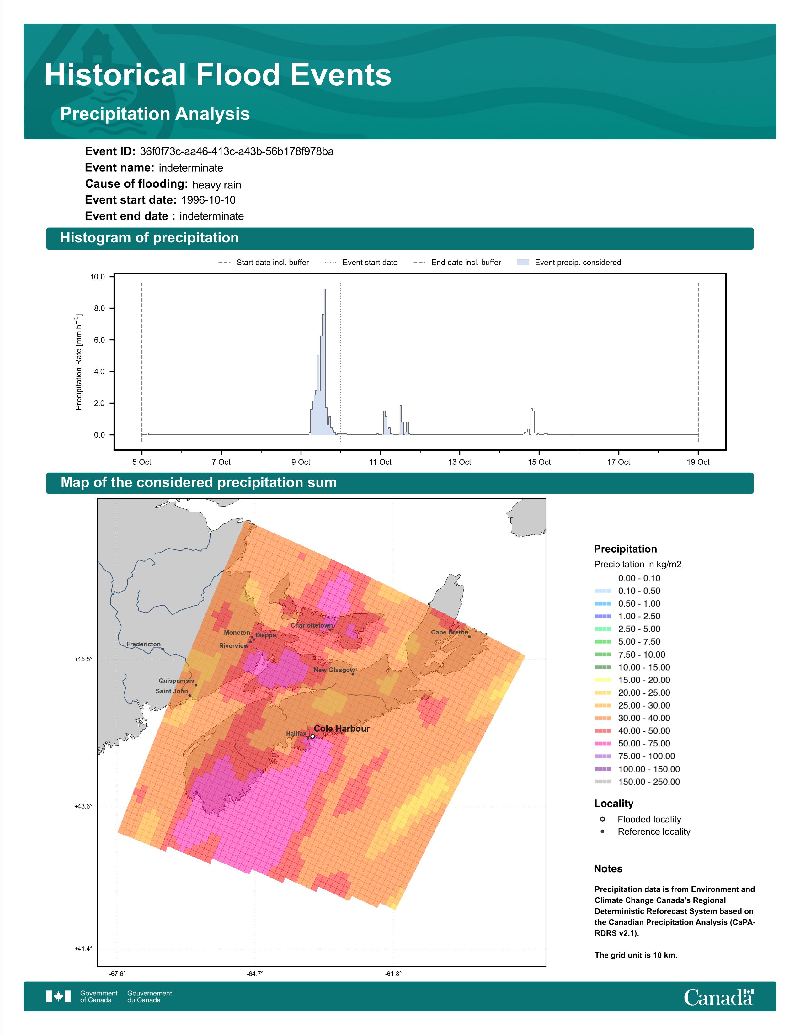The width and height of the screenshot is (800, 1035).
Task: Click the 75.00 - 100.00 legend color swatch
Action: [603, 756]
